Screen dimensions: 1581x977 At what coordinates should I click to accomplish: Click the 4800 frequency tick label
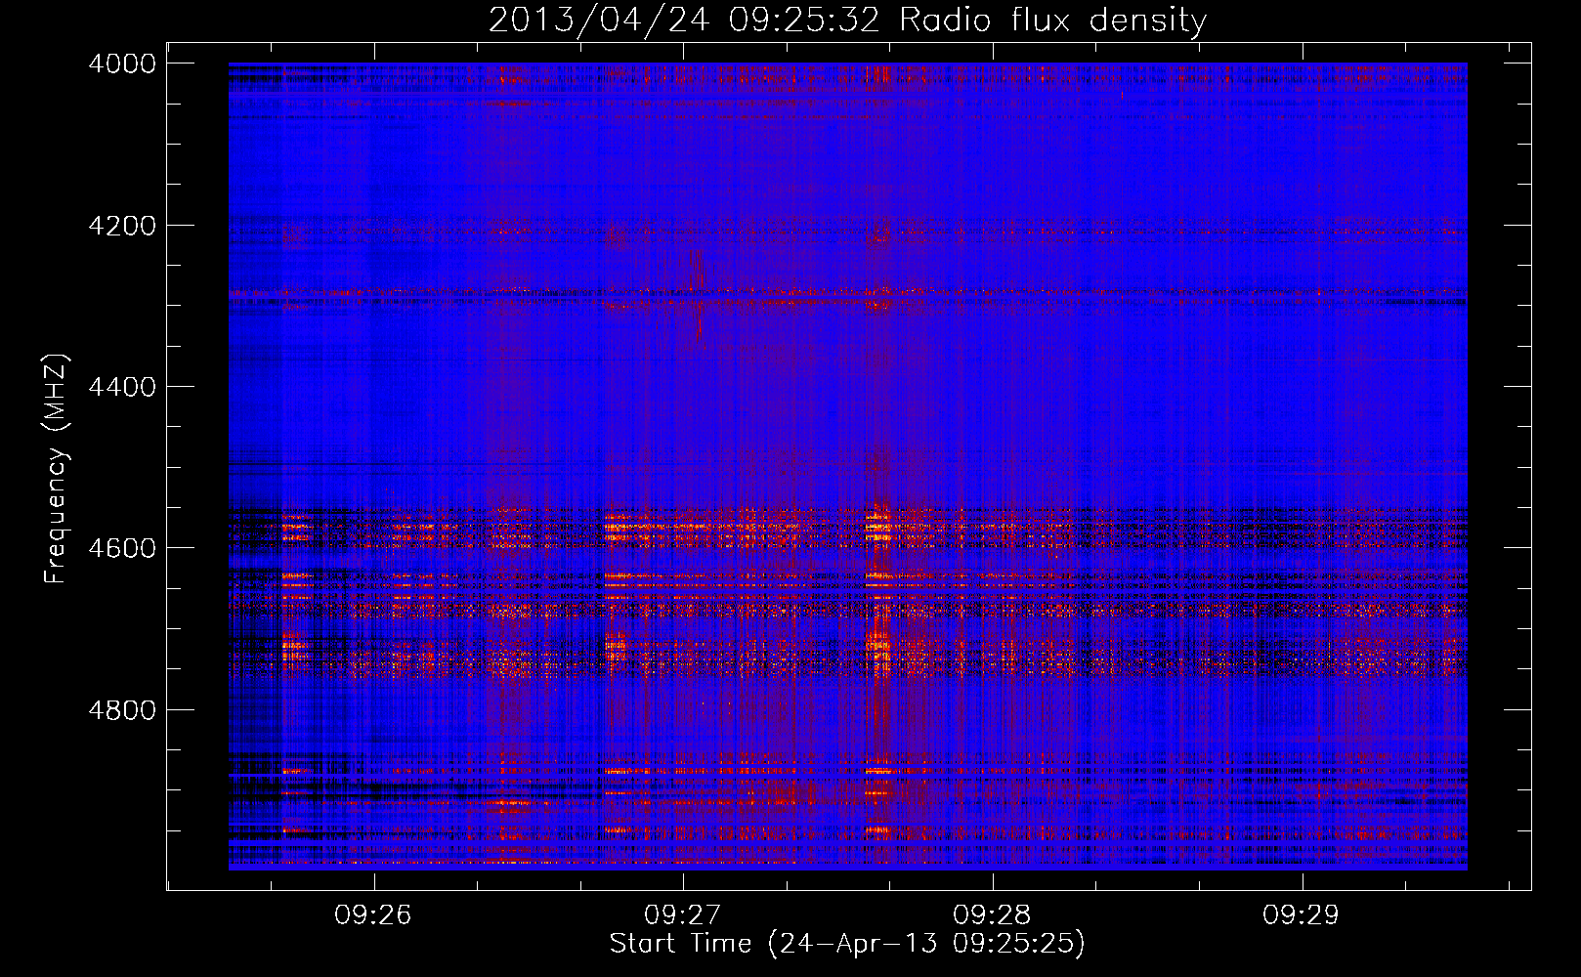pos(122,709)
